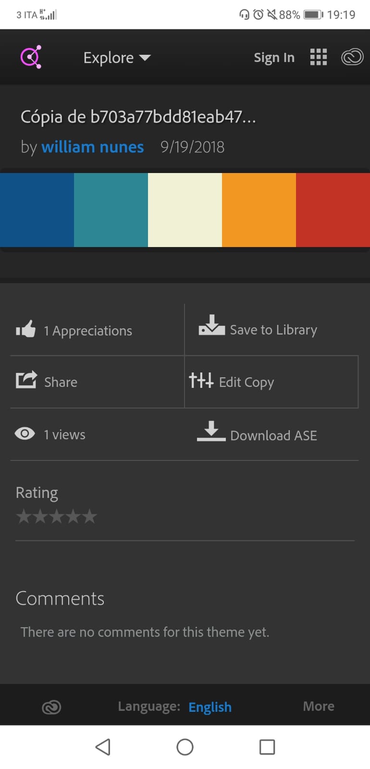The height and width of the screenshot is (769, 370).
Task: Click the Language: label in footer
Action: click(149, 707)
